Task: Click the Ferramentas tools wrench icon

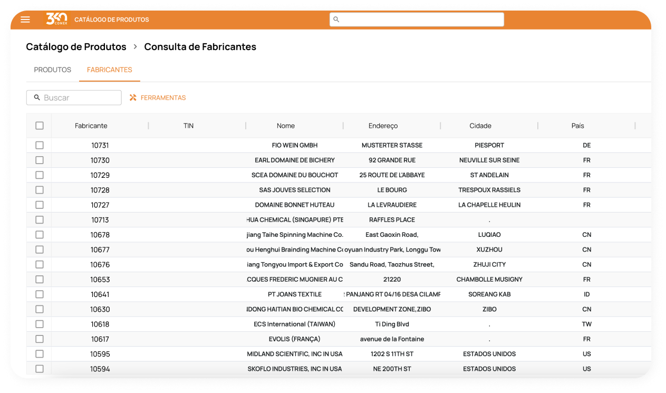Action: pyautogui.click(x=133, y=98)
